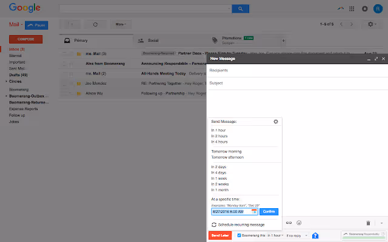Open Drafts (49) folder
This screenshot has height=242, width=388.
(18, 75)
